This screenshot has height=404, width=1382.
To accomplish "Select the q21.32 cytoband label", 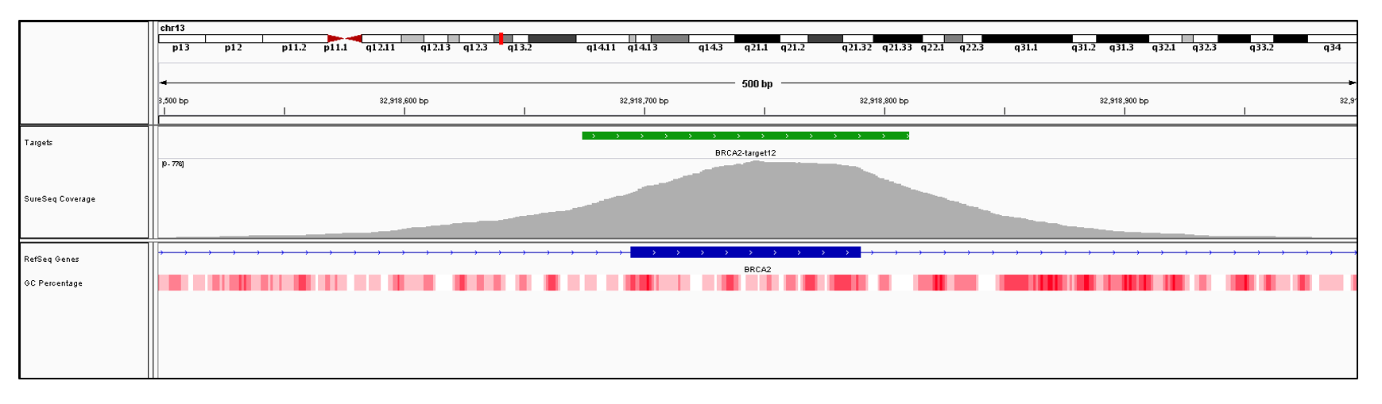I will pyautogui.click(x=857, y=48).
